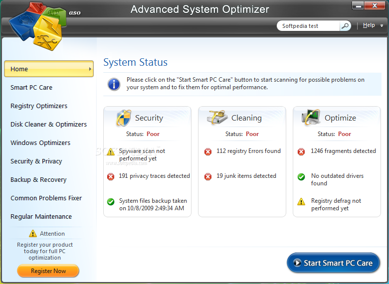Click '19 junk items detected' text

tap(246, 176)
